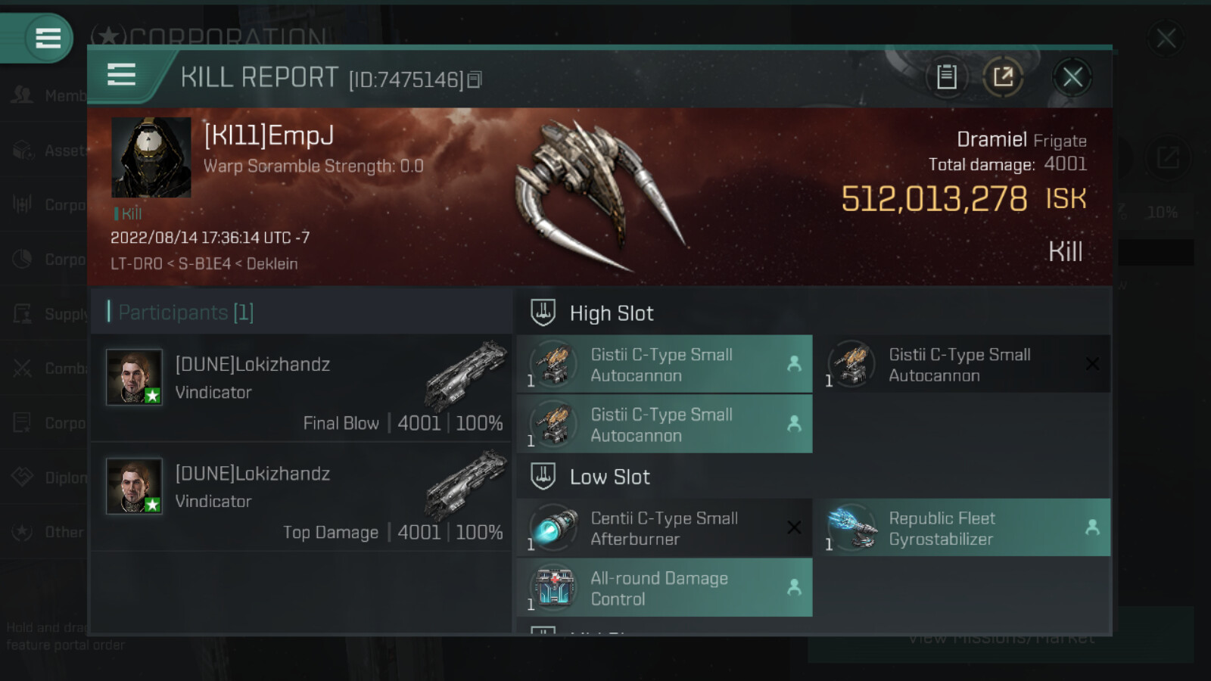Screen dimensions: 1211x681
Task: Open the main green hamburger menu
Action: [48, 37]
